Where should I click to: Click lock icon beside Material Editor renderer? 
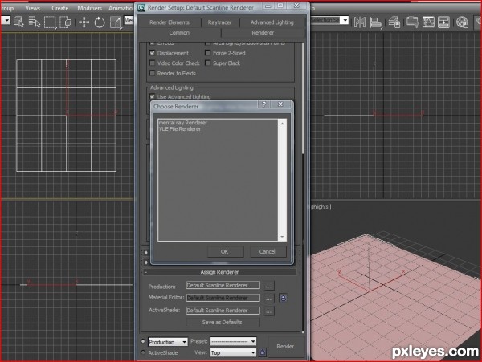[283, 298]
